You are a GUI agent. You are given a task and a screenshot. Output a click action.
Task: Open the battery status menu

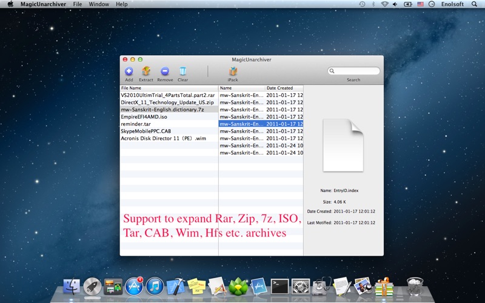click(x=408, y=4)
